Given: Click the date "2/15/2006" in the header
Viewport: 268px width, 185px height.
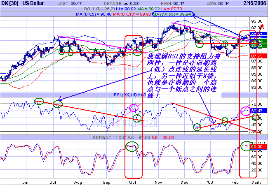Looking at the screenshot, I should pos(255,3).
